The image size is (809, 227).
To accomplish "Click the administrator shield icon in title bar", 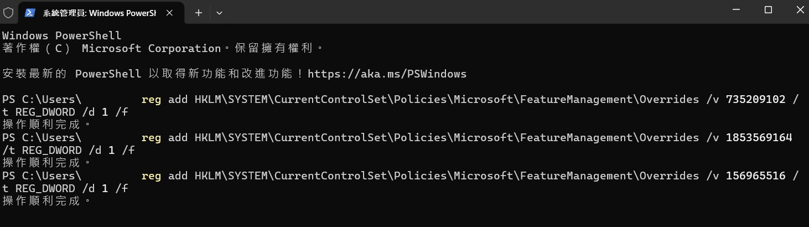I will point(8,13).
